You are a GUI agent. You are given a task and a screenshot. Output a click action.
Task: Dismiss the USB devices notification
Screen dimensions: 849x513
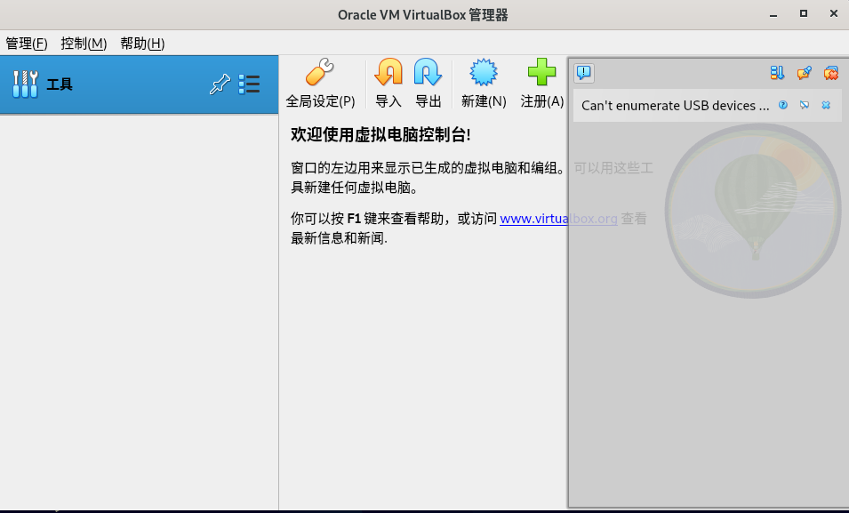(826, 105)
